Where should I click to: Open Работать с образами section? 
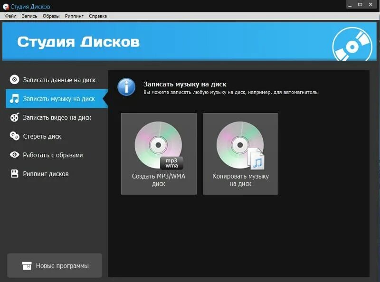pos(57,155)
